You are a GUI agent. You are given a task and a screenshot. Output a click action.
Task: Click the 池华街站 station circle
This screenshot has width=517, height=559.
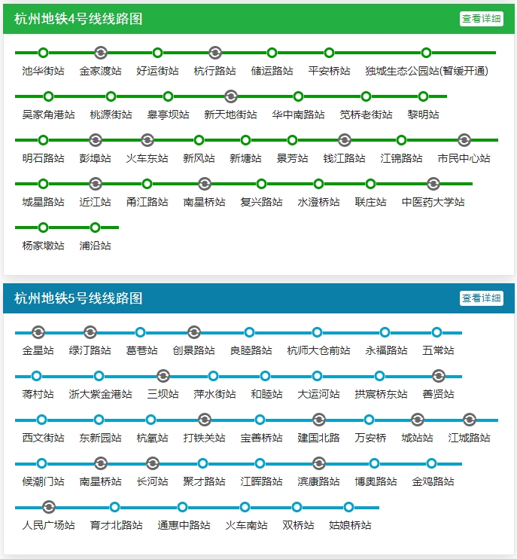[x=43, y=53]
